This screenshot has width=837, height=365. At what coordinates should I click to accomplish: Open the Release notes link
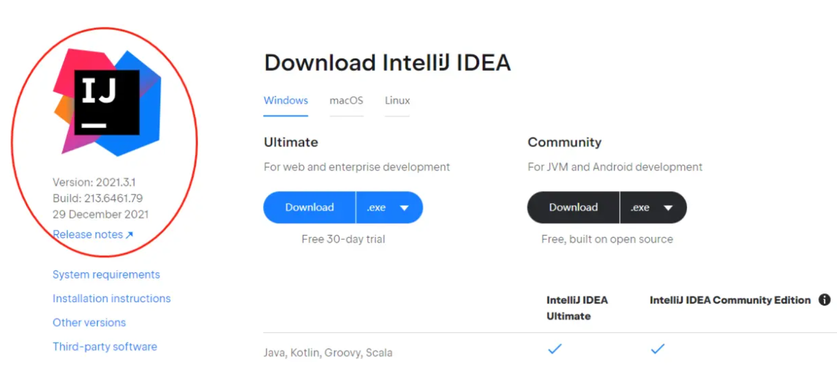pyautogui.click(x=88, y=234)
